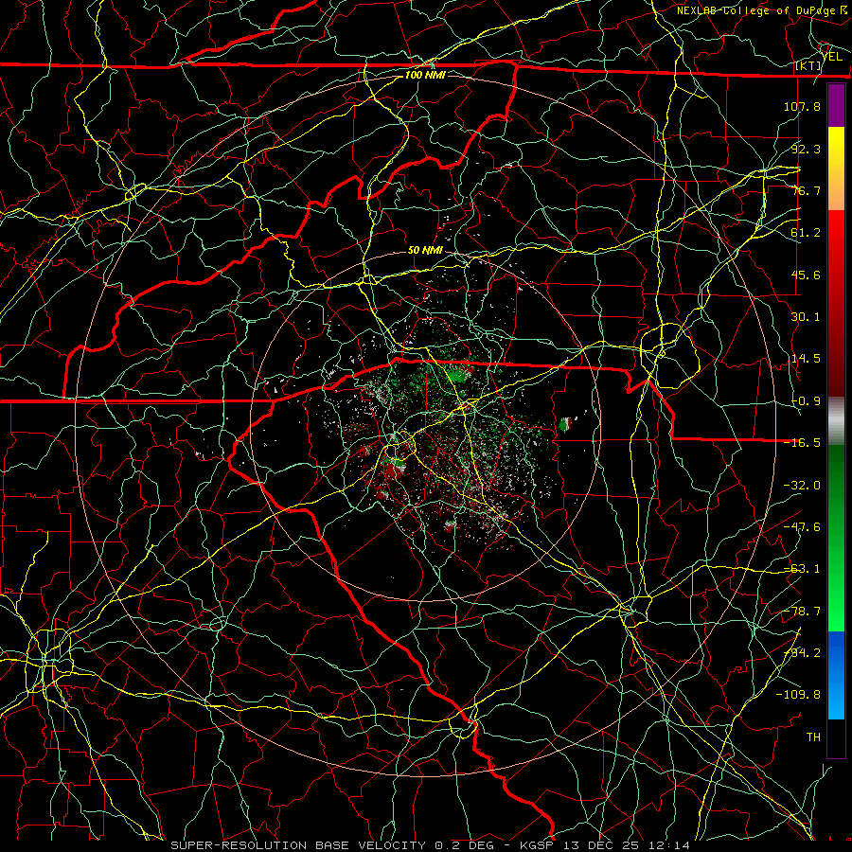Select the -0.9 legend value
852x852 pixels.
coord(806,401)
